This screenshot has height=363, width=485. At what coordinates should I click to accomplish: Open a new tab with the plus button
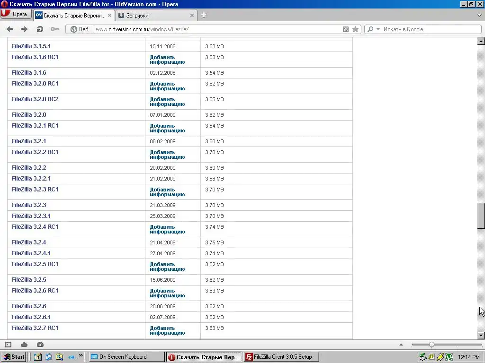coord(204,15)
